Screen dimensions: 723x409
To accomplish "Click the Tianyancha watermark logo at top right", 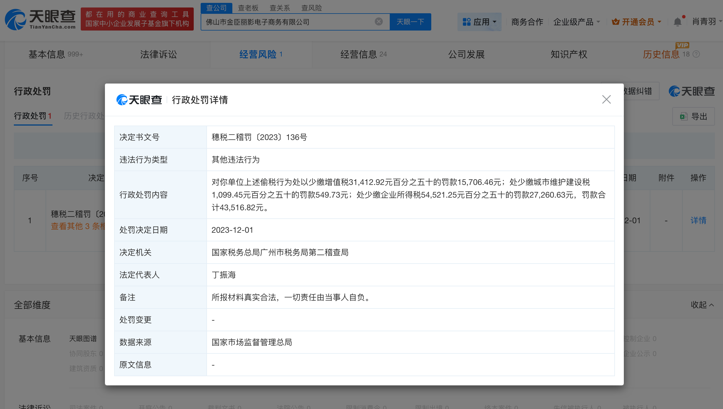I will pyautogui.click(x=692, y=91).
